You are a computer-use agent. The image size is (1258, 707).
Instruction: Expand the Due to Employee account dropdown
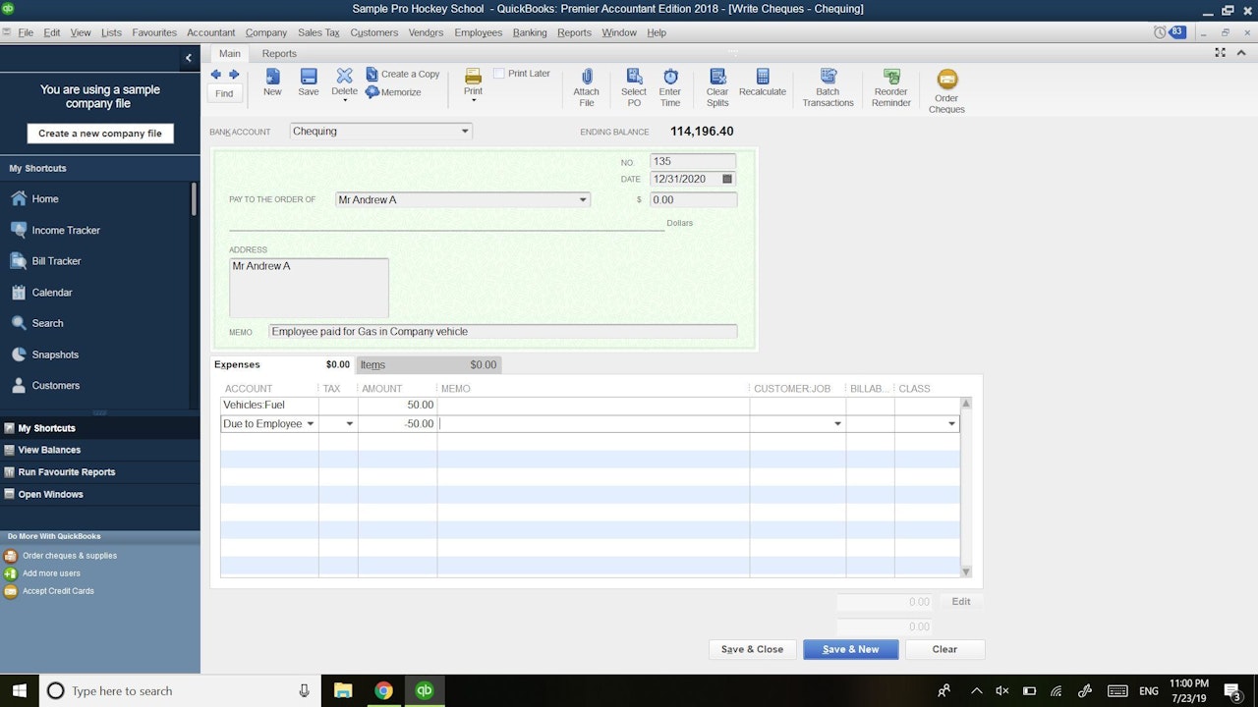point(311,424)
